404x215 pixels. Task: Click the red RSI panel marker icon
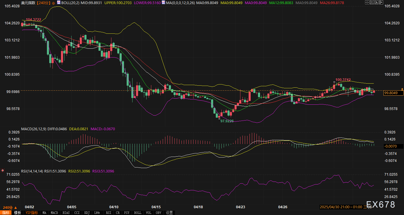tap(3, 170)
